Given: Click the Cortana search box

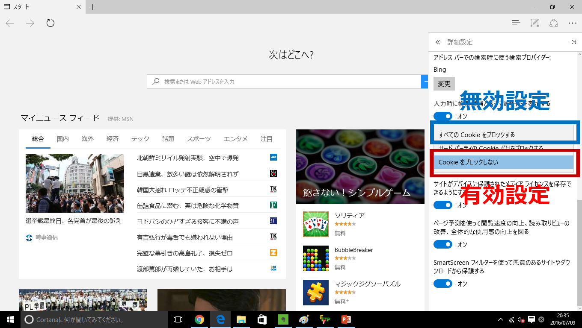Looking at the screenshot, I should coord(94,319).
